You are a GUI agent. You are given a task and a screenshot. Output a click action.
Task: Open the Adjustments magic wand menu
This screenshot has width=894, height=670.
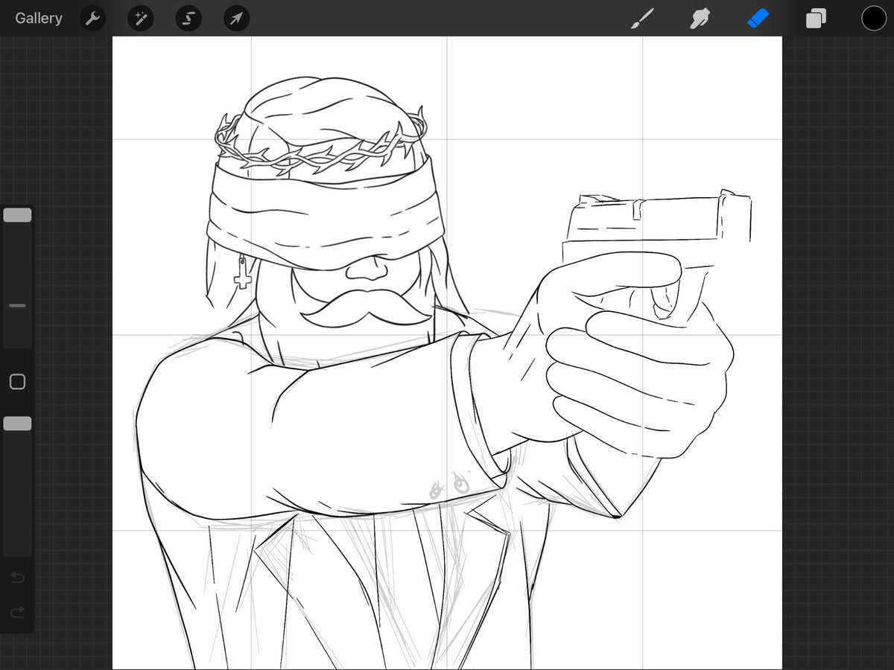tap(141, 19)
